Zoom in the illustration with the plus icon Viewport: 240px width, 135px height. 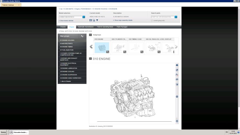point(177,97)
